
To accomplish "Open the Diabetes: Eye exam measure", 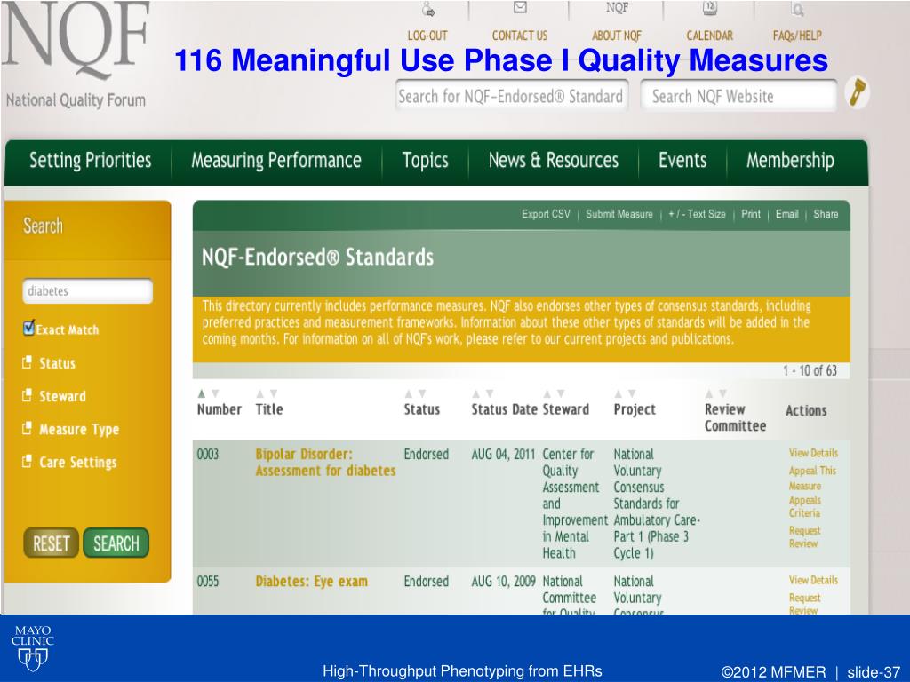I will pyautogui.click(x=312, y=581).
